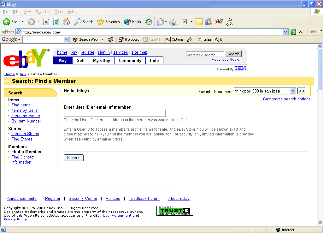This screenshot has height=233, width=323.
Task: Click the Messenger figure icon
Action: click(229, 22)
